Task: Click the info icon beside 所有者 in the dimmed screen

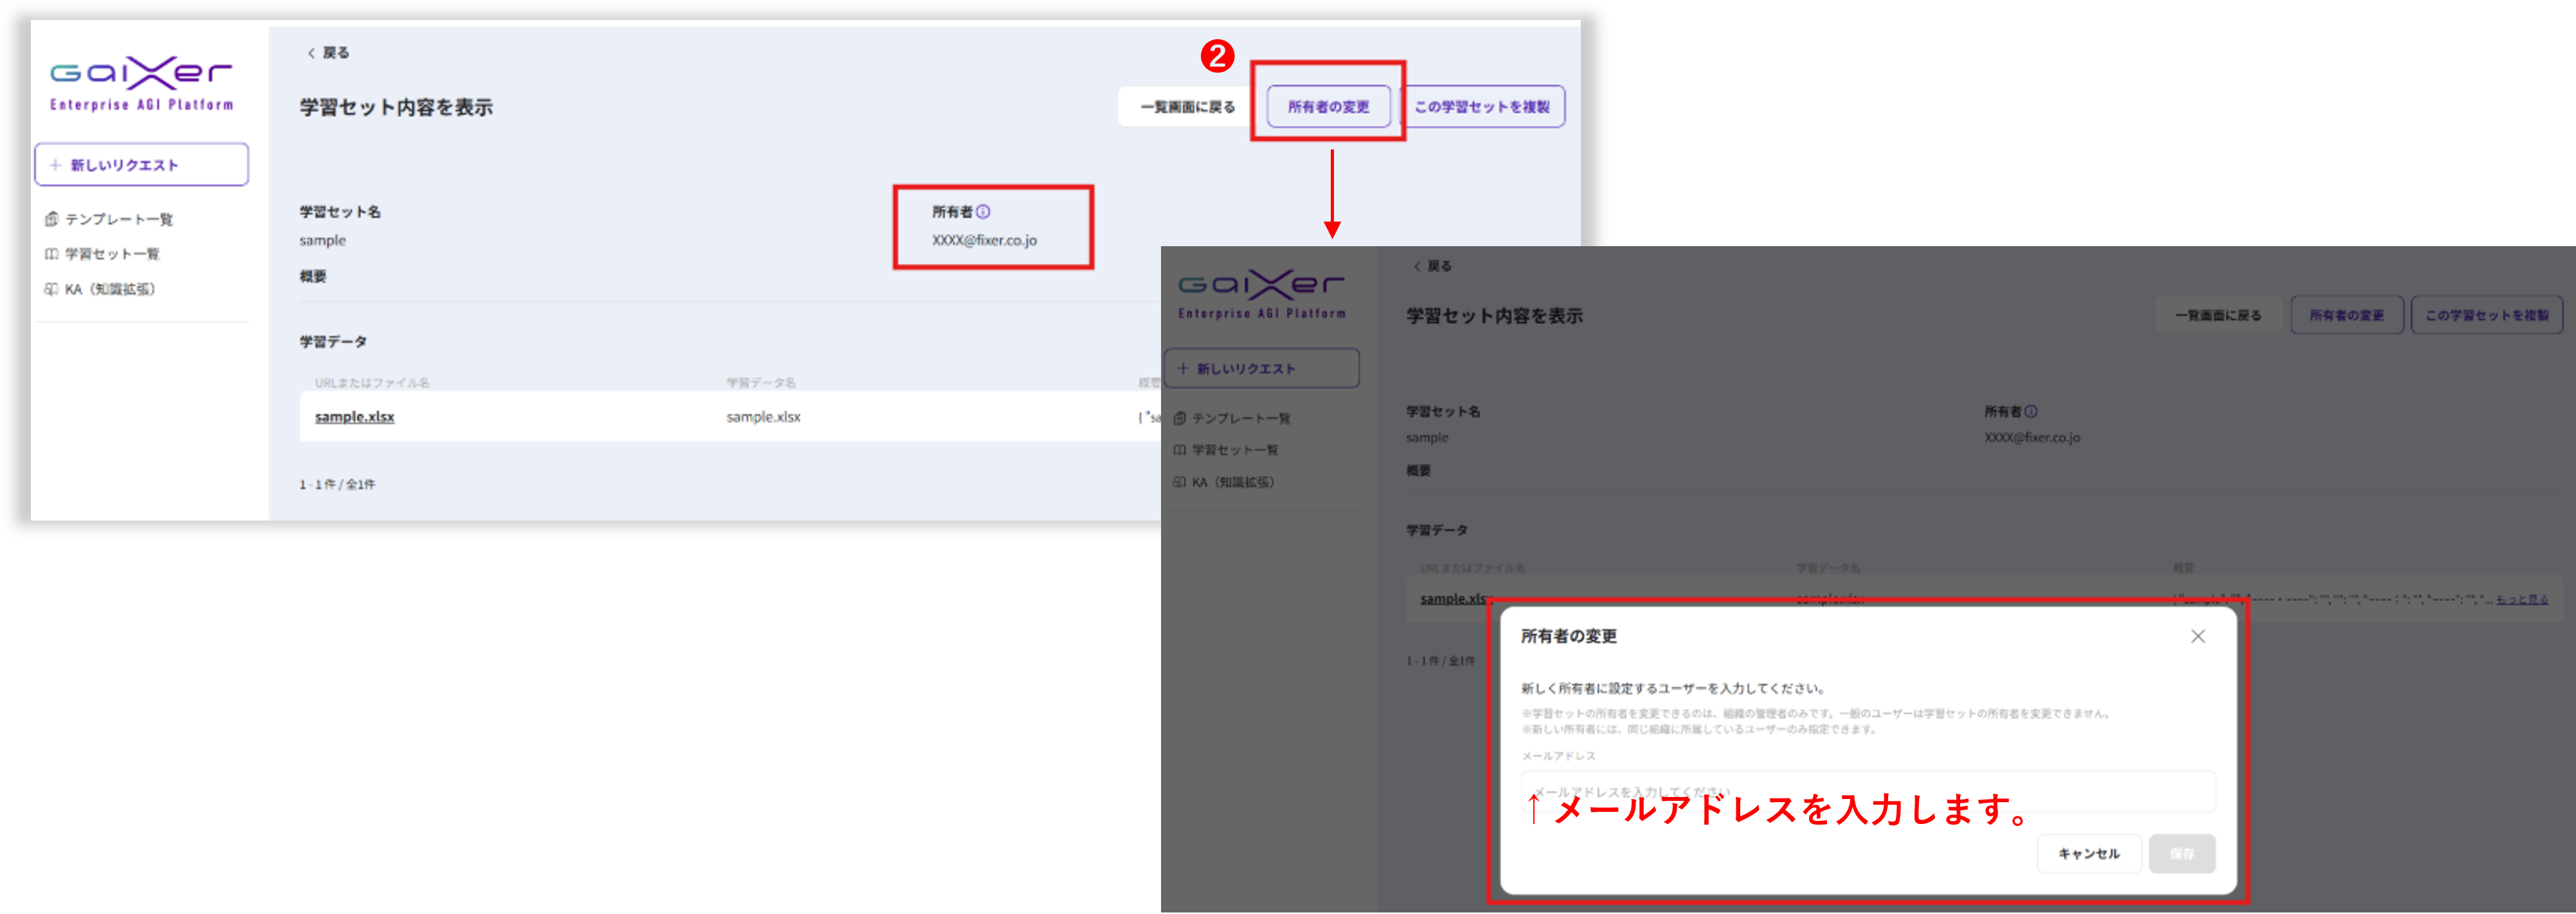Action: point(2030,411)
